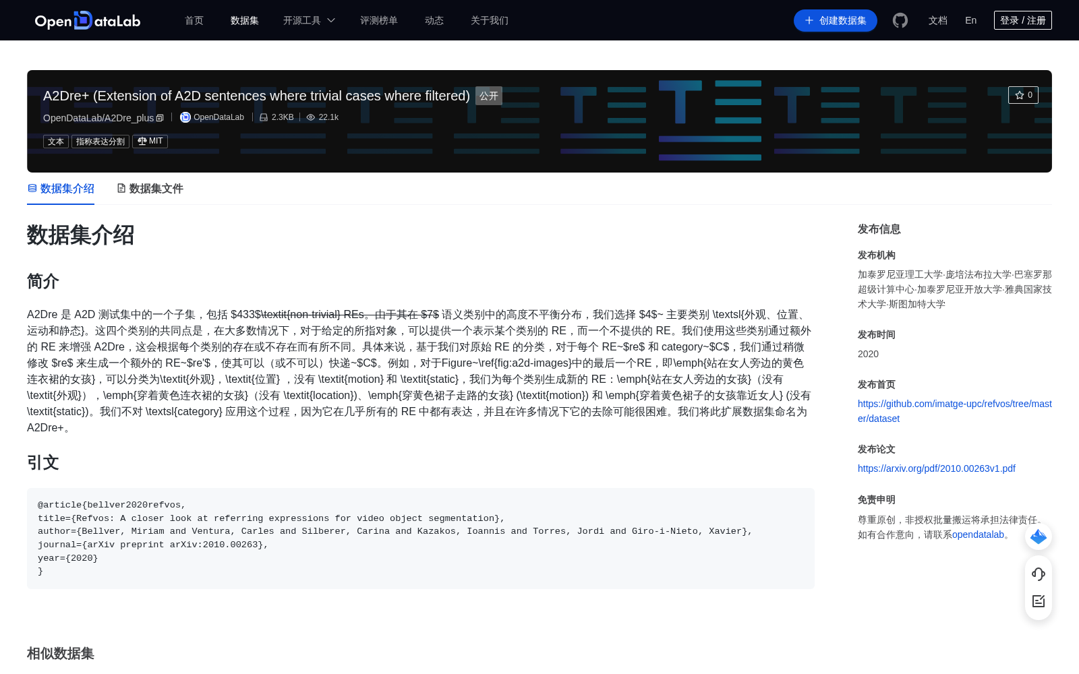Image resolution: width=1079 pixels, height=674 pixels.
Task: Click the 发布信息 heading
Action: pyautogui.click(x=879, y=229)
